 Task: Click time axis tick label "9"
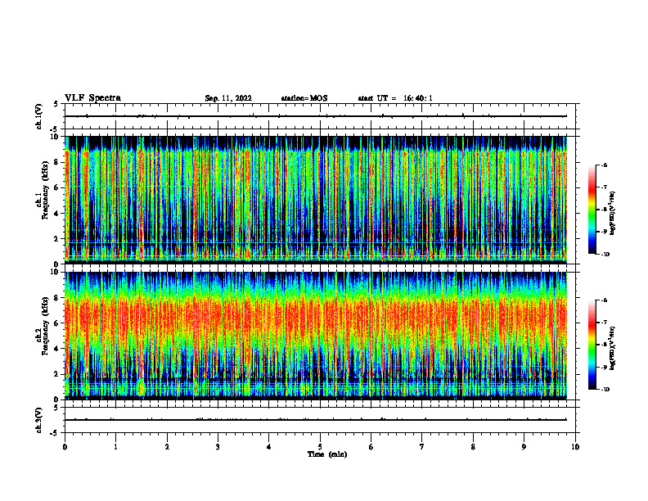[524, 447]
